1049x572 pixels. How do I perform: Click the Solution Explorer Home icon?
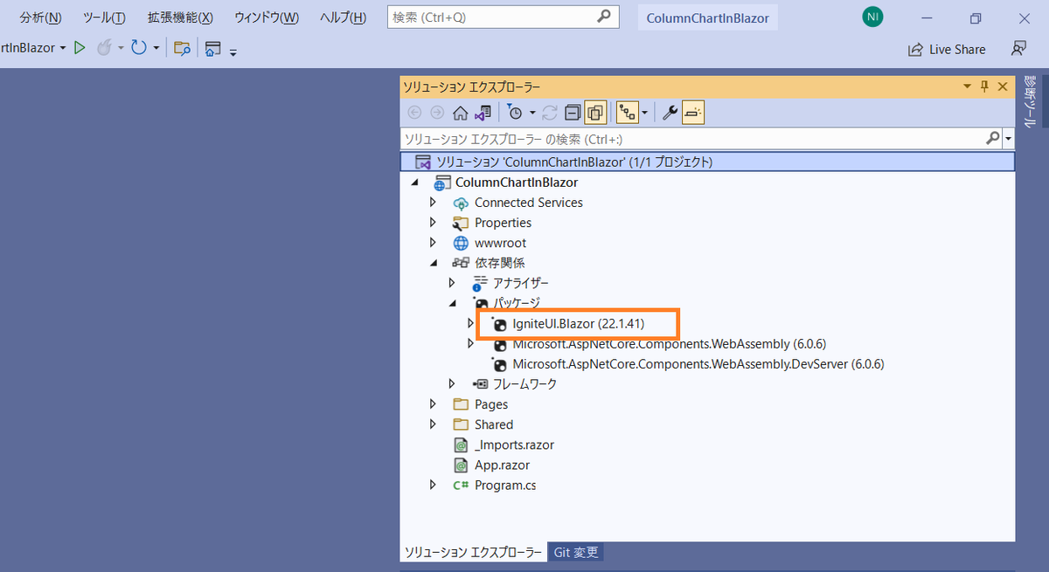(x=460, y=112)
